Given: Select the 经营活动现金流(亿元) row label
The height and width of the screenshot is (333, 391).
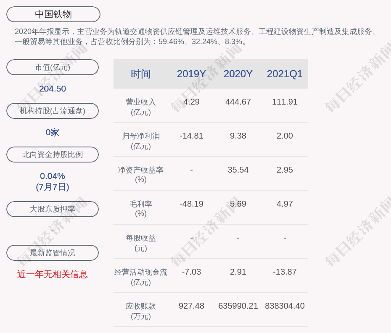Looking at the screenshot, I should point(140,277).
